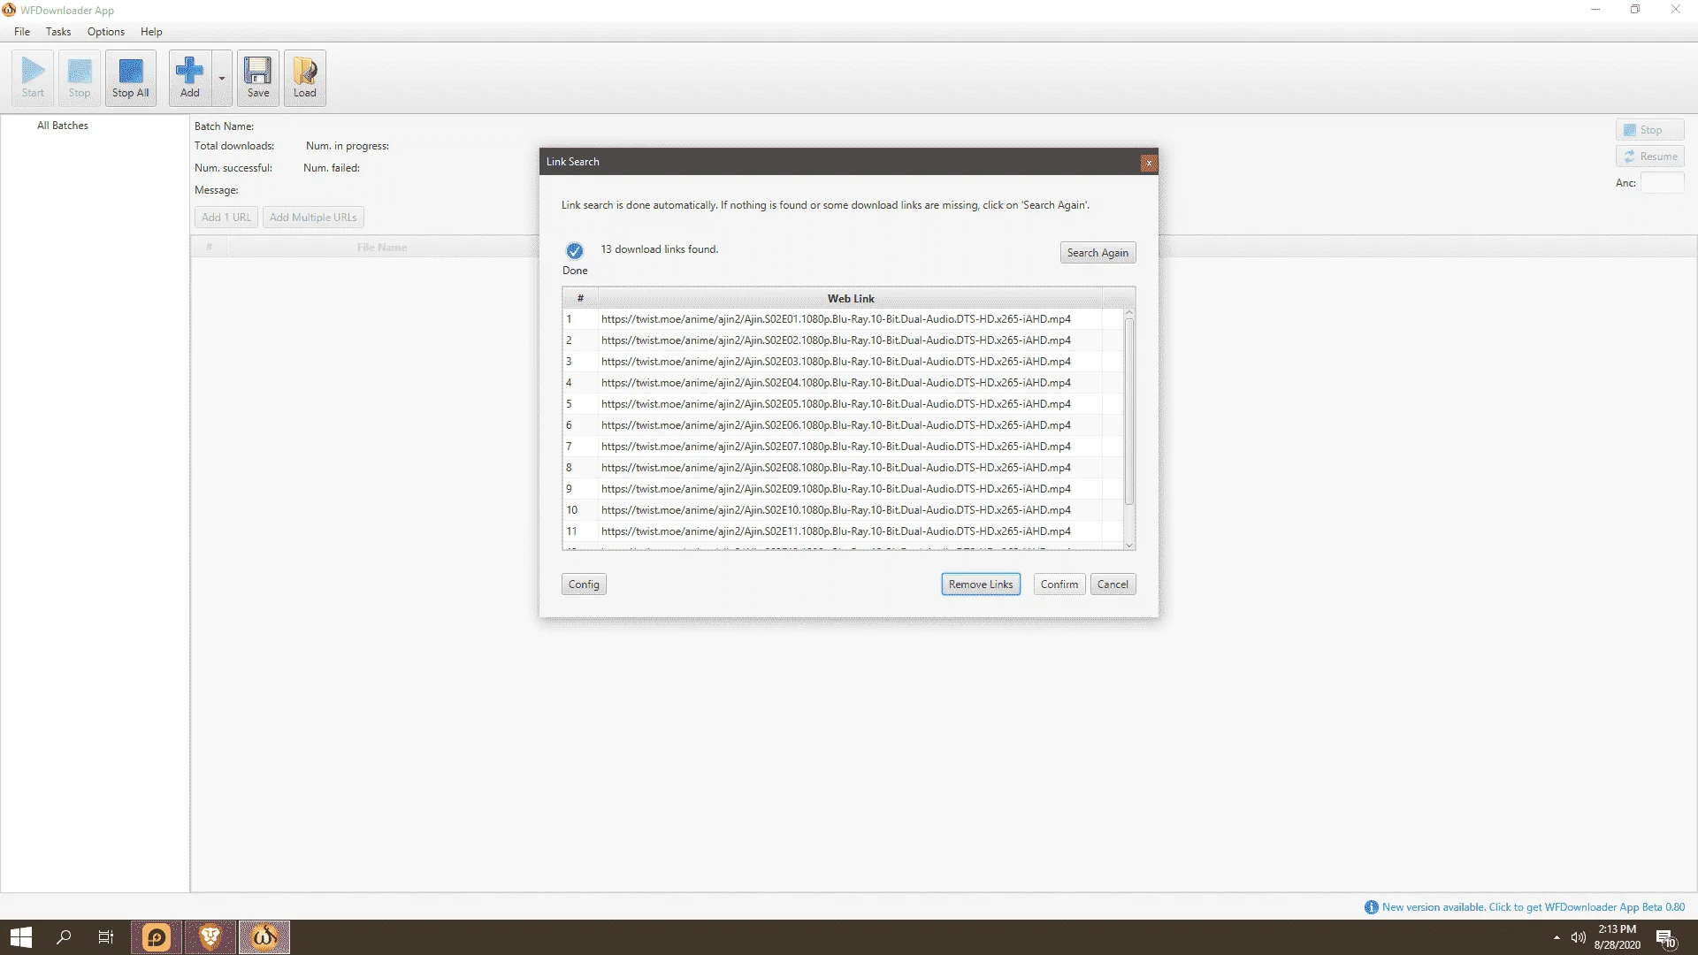Select the Ajin S02E08 link row
The image size is (1698, 955).
coord(843,468)
